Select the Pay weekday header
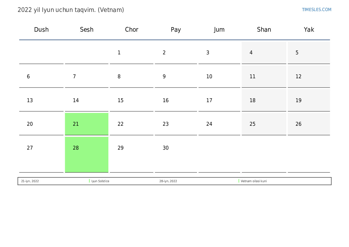Screen dimensions: 349x247 pyautogui.click(x=176, y=30)
